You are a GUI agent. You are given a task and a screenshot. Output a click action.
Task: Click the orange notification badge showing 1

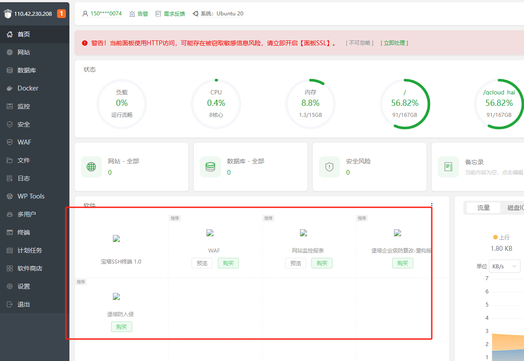click(x=61, y=13)
